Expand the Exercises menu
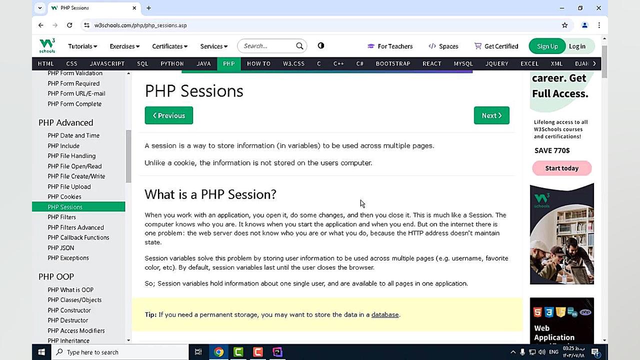This screenshot has height=360, width=640. click(x=124, y=46)
